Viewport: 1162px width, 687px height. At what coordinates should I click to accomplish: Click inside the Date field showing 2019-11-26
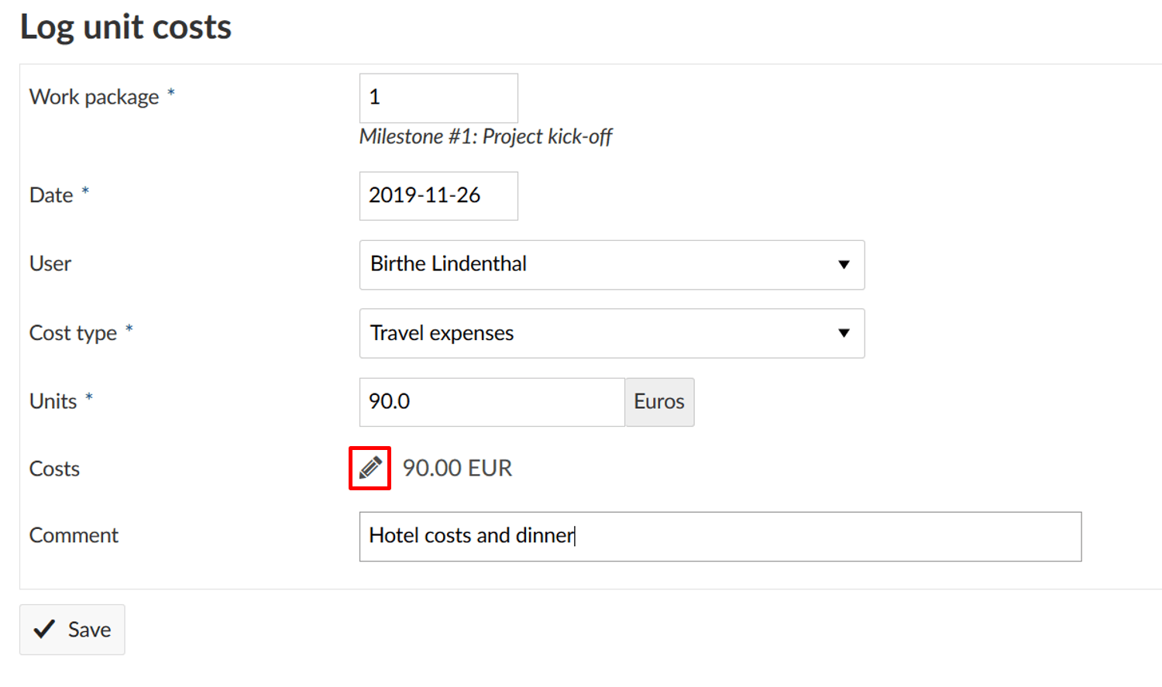[438, 196]
